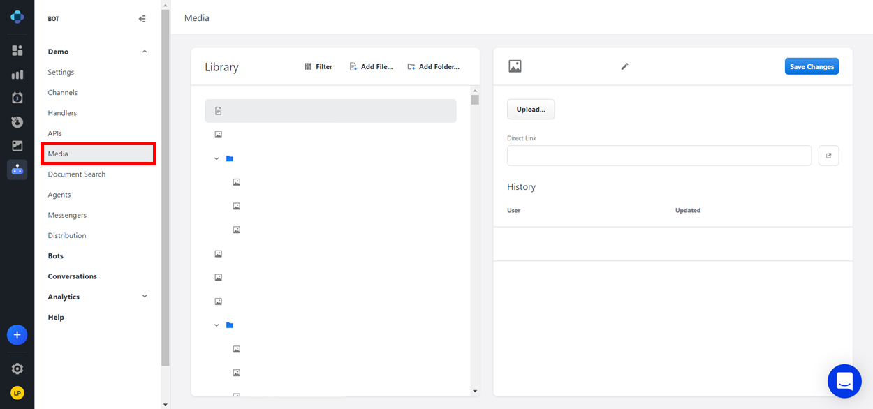This screenshot has height=409, width=873.
Task: Select the highlighted document item in Library
Action: coord(330,111)
